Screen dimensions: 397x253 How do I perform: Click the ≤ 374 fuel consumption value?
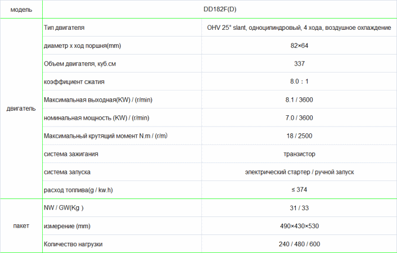(x=299, y=189)
